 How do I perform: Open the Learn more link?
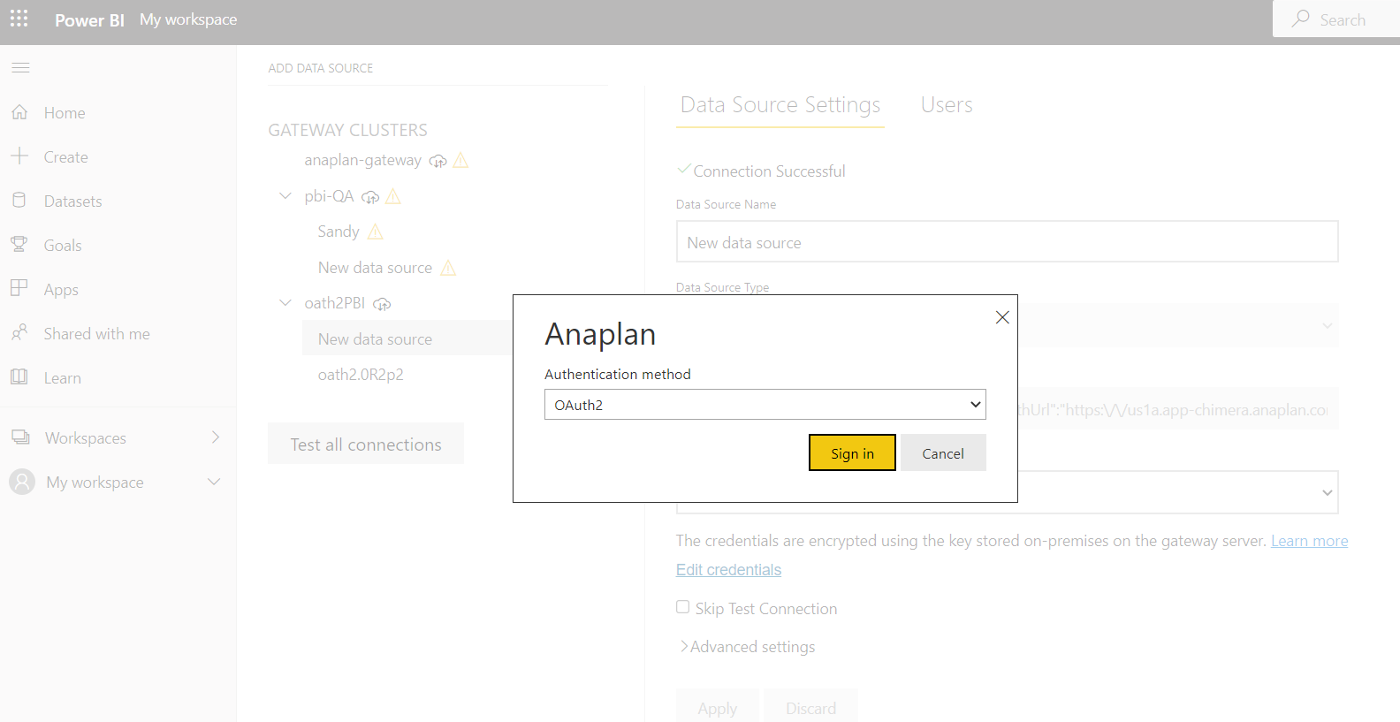[1309, 541]
